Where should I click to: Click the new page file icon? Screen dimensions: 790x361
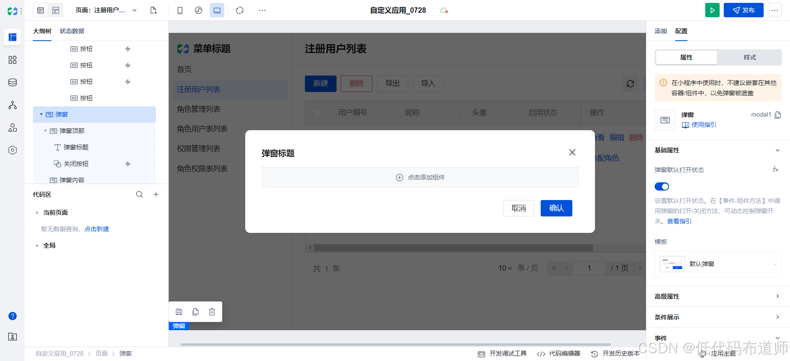153,10
